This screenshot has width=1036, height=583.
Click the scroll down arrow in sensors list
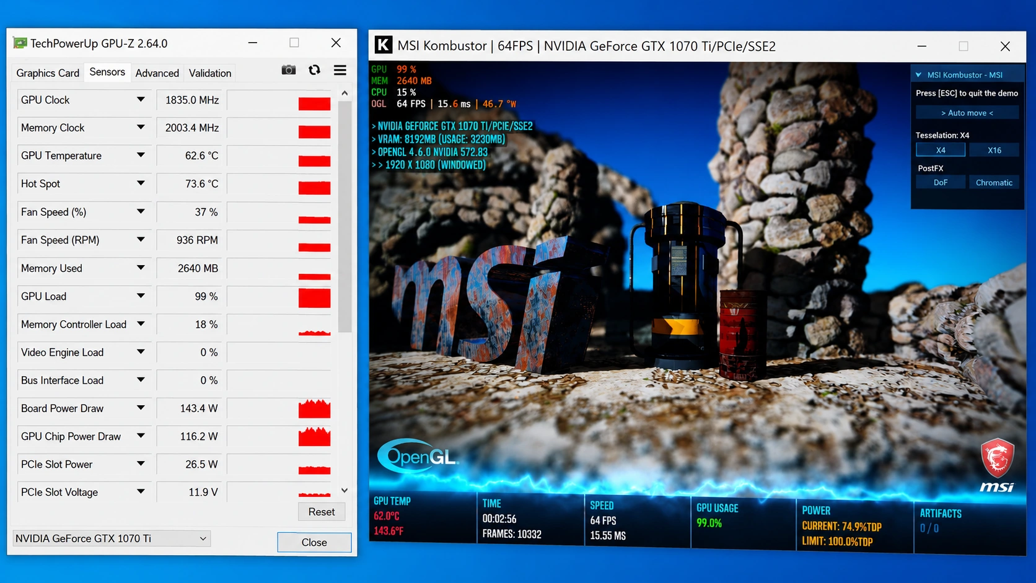[x=345, y=491]
